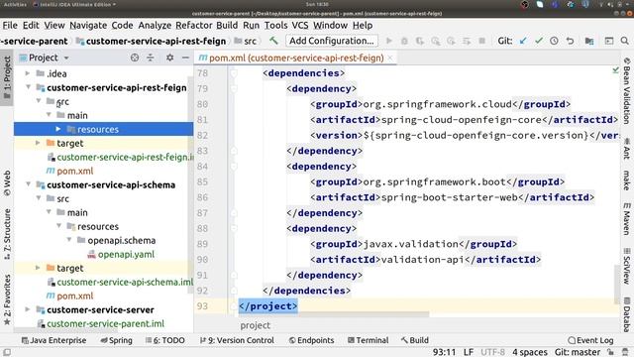Image resolution: width=634 pixels, height=357 pixels.
Task: Click project breadcrumb below editor
Action: (256, 325)
